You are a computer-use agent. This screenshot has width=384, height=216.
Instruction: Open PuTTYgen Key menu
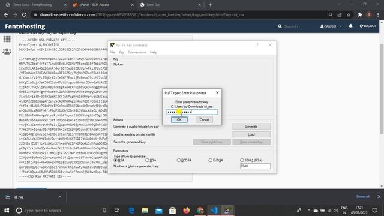coord(121,52)
